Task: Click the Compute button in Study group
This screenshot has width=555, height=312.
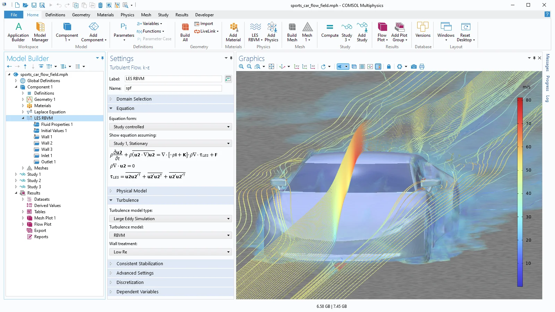Action: point(330,31)
